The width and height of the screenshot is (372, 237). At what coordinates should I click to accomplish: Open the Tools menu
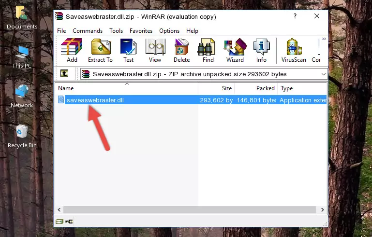coord(116,31)
